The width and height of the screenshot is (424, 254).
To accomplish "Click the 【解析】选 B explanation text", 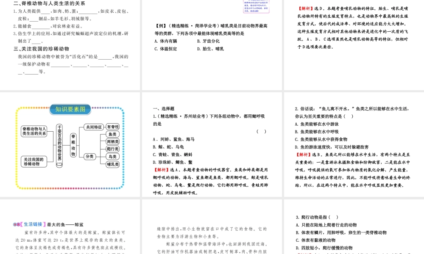I will [x=352, y=170].
